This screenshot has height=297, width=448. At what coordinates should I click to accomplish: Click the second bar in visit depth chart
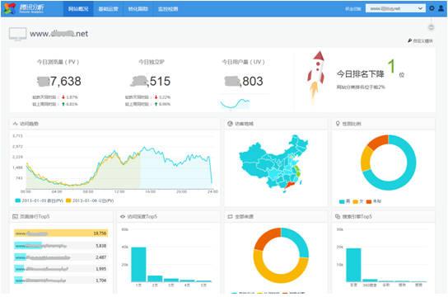click(155, 279)
